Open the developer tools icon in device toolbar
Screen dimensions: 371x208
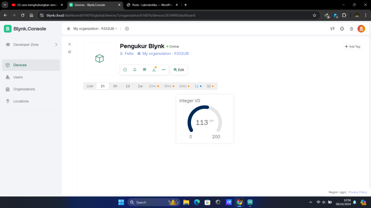coord(144,70)
